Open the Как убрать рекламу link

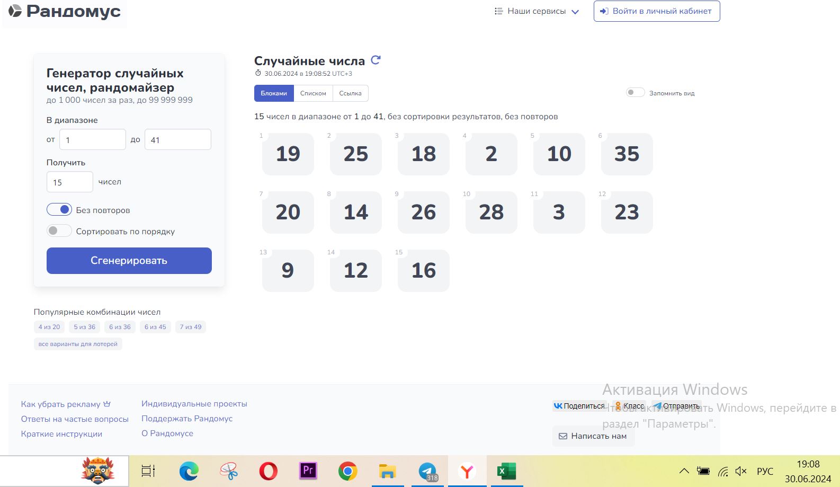pyautogui.click(x=66, y=404)
